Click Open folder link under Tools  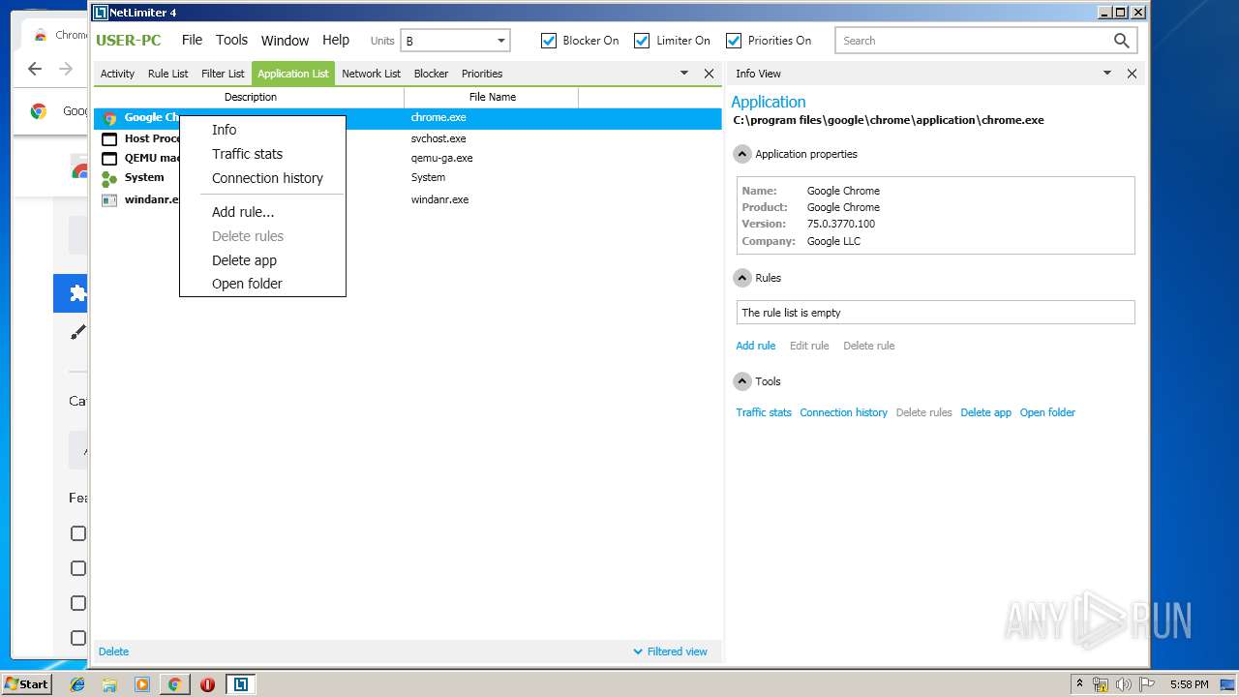click(1047, 412)
